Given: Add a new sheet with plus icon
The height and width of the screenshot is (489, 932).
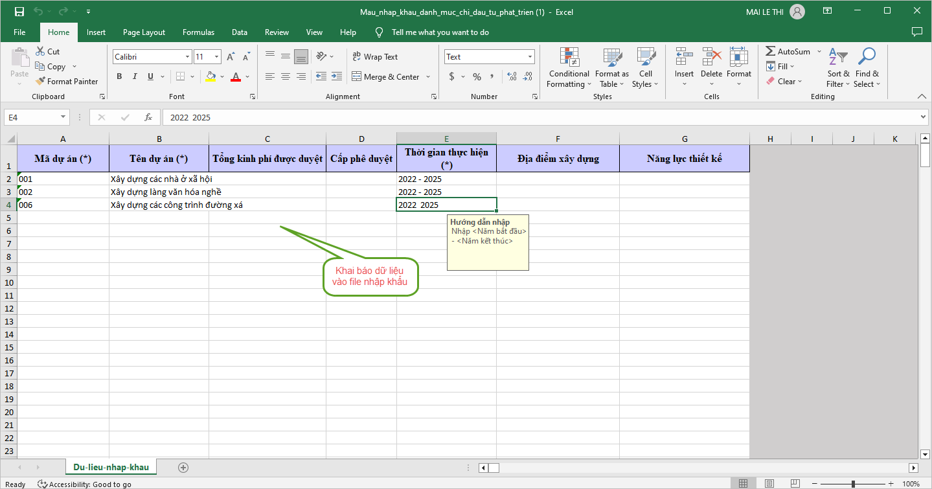Looking at the screenshot, I should pos(183,467).
